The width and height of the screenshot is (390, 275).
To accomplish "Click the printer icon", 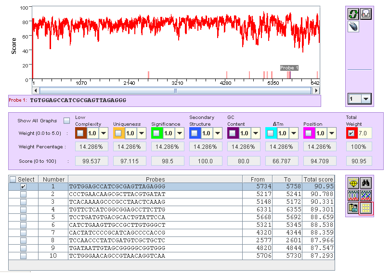I will [365, 14].
